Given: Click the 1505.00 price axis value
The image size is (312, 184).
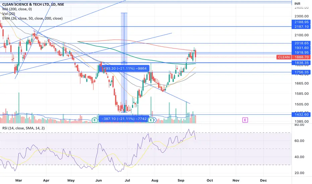Looking at the screenshot, I should (302, 104).
